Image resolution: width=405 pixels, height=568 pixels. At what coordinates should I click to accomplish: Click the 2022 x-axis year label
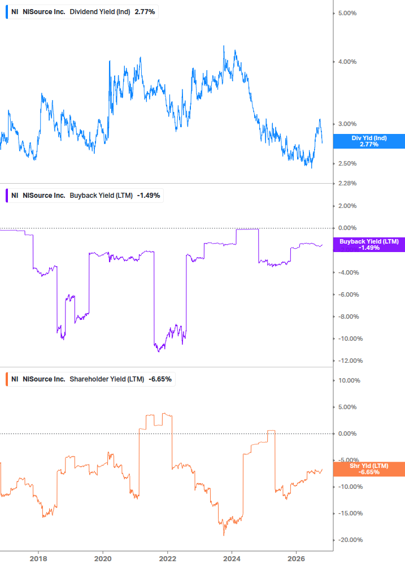(168, 558)
